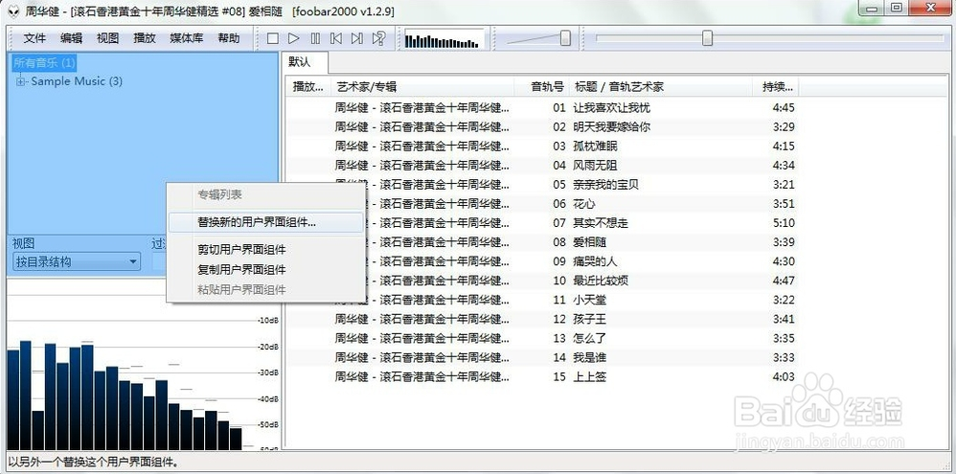Click the 视图 label above dropdown
The width and height of the screenshot is (956, 474).
pyautogui.click(x=23, y=243)
